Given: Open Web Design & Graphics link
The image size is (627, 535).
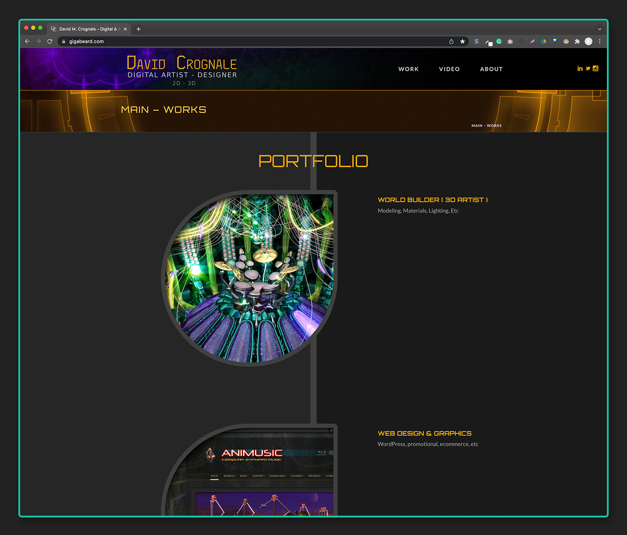Looking at the screenshot, I should click(424, 433).
